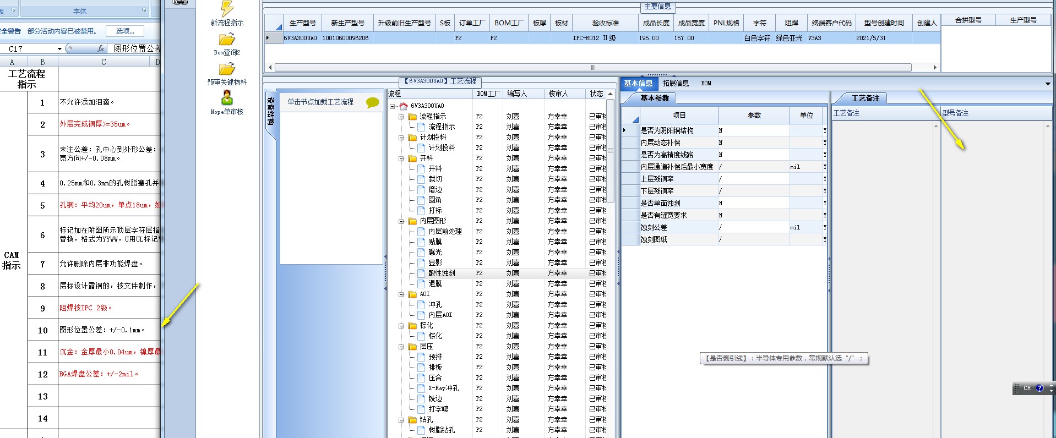Click the fx insert function icon in Excel
Image resolution: width=1056 pixels, height=438 pixels.
click(x=101, y=48)
